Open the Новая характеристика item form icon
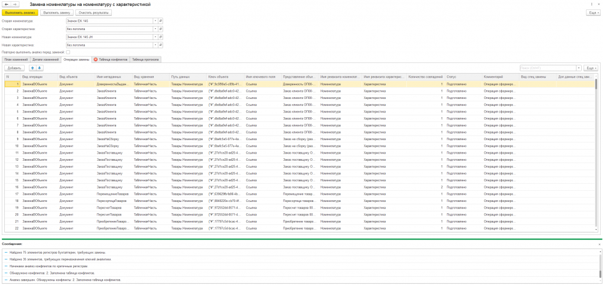Image resolution: width=603 pixels, height=285 pixels. 161,45
